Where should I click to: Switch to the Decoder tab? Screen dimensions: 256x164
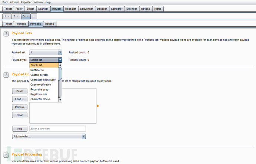[102, 9]
